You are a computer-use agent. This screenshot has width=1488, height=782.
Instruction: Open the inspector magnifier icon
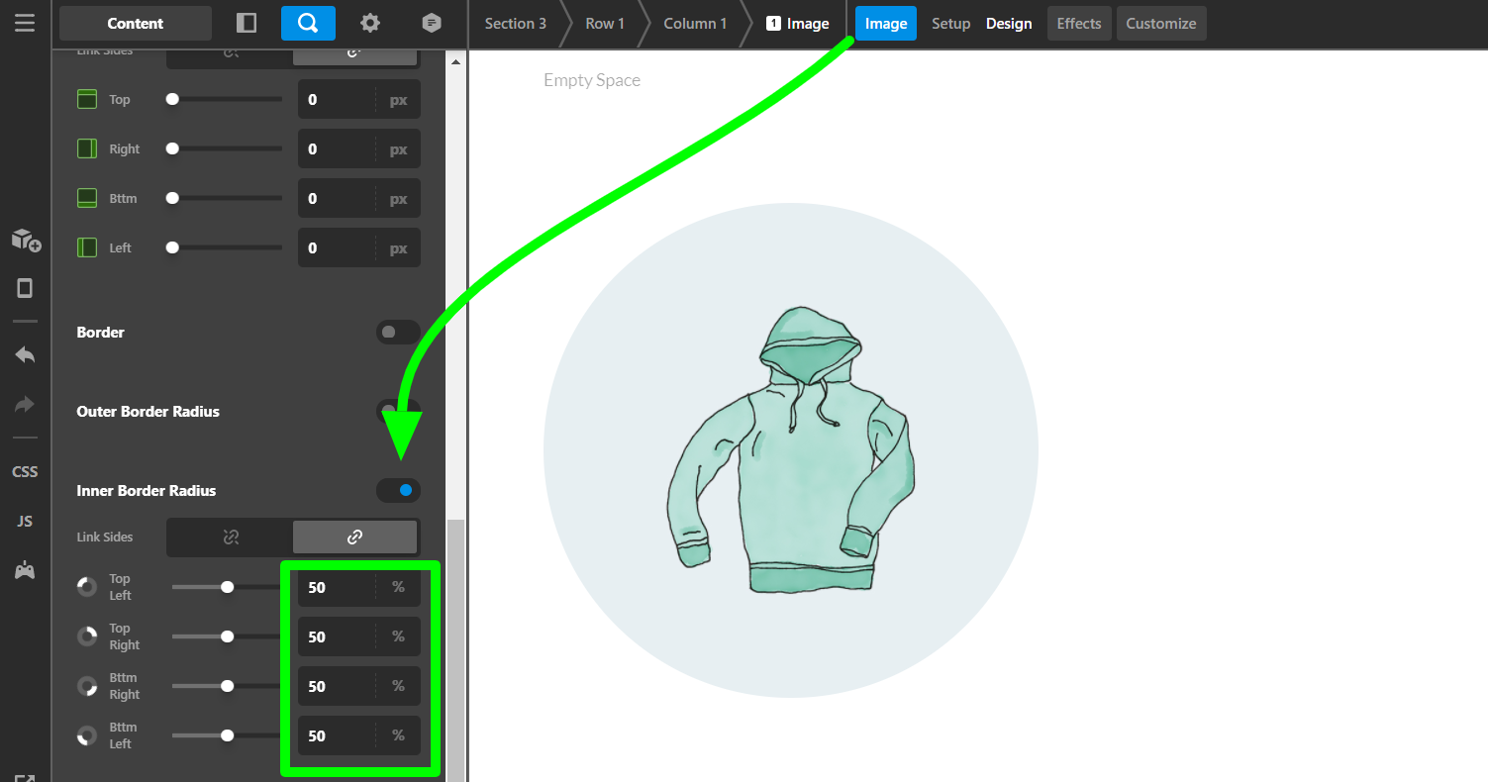click(308, 23)
